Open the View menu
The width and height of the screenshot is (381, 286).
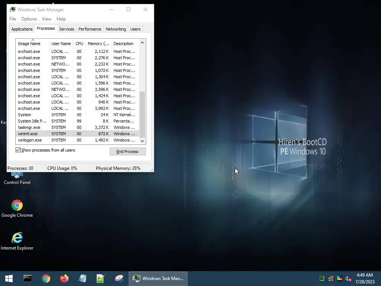click(47, 19)
